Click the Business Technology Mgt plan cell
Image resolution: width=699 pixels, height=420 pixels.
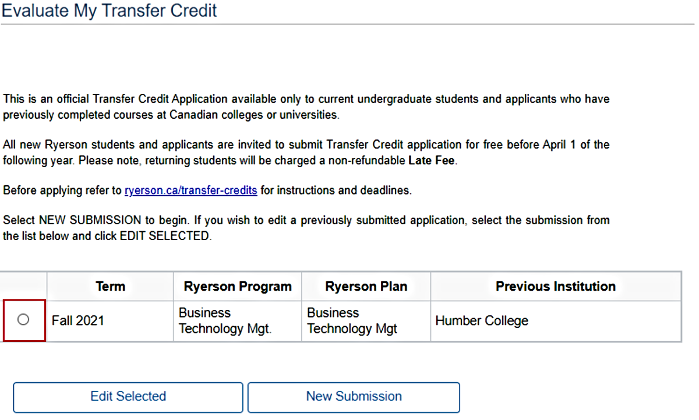[352, 320]
